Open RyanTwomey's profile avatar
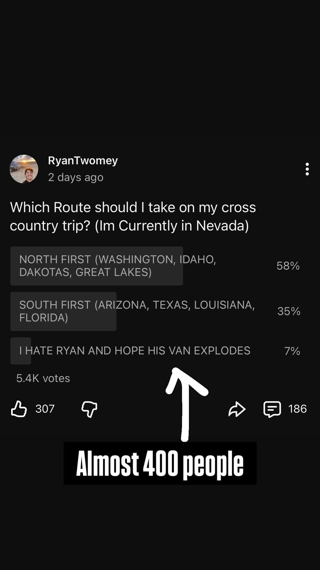320x570 pixels. (24, 169)
